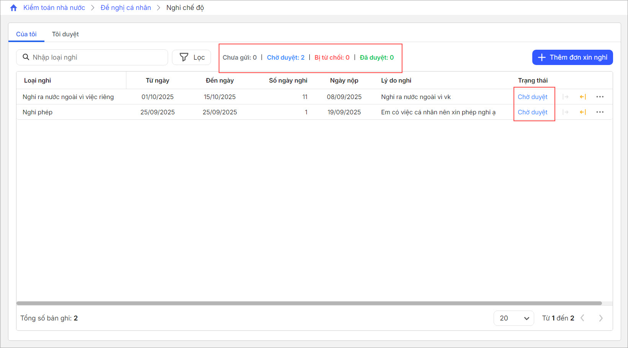Open the three-dot menu for Nghỉ phép row
628x348 pixels.
(600, 112)
